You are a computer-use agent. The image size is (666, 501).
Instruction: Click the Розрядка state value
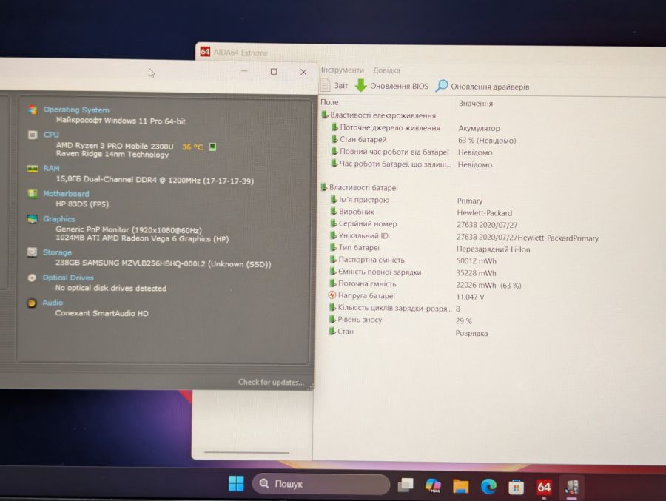coord(471,333)
